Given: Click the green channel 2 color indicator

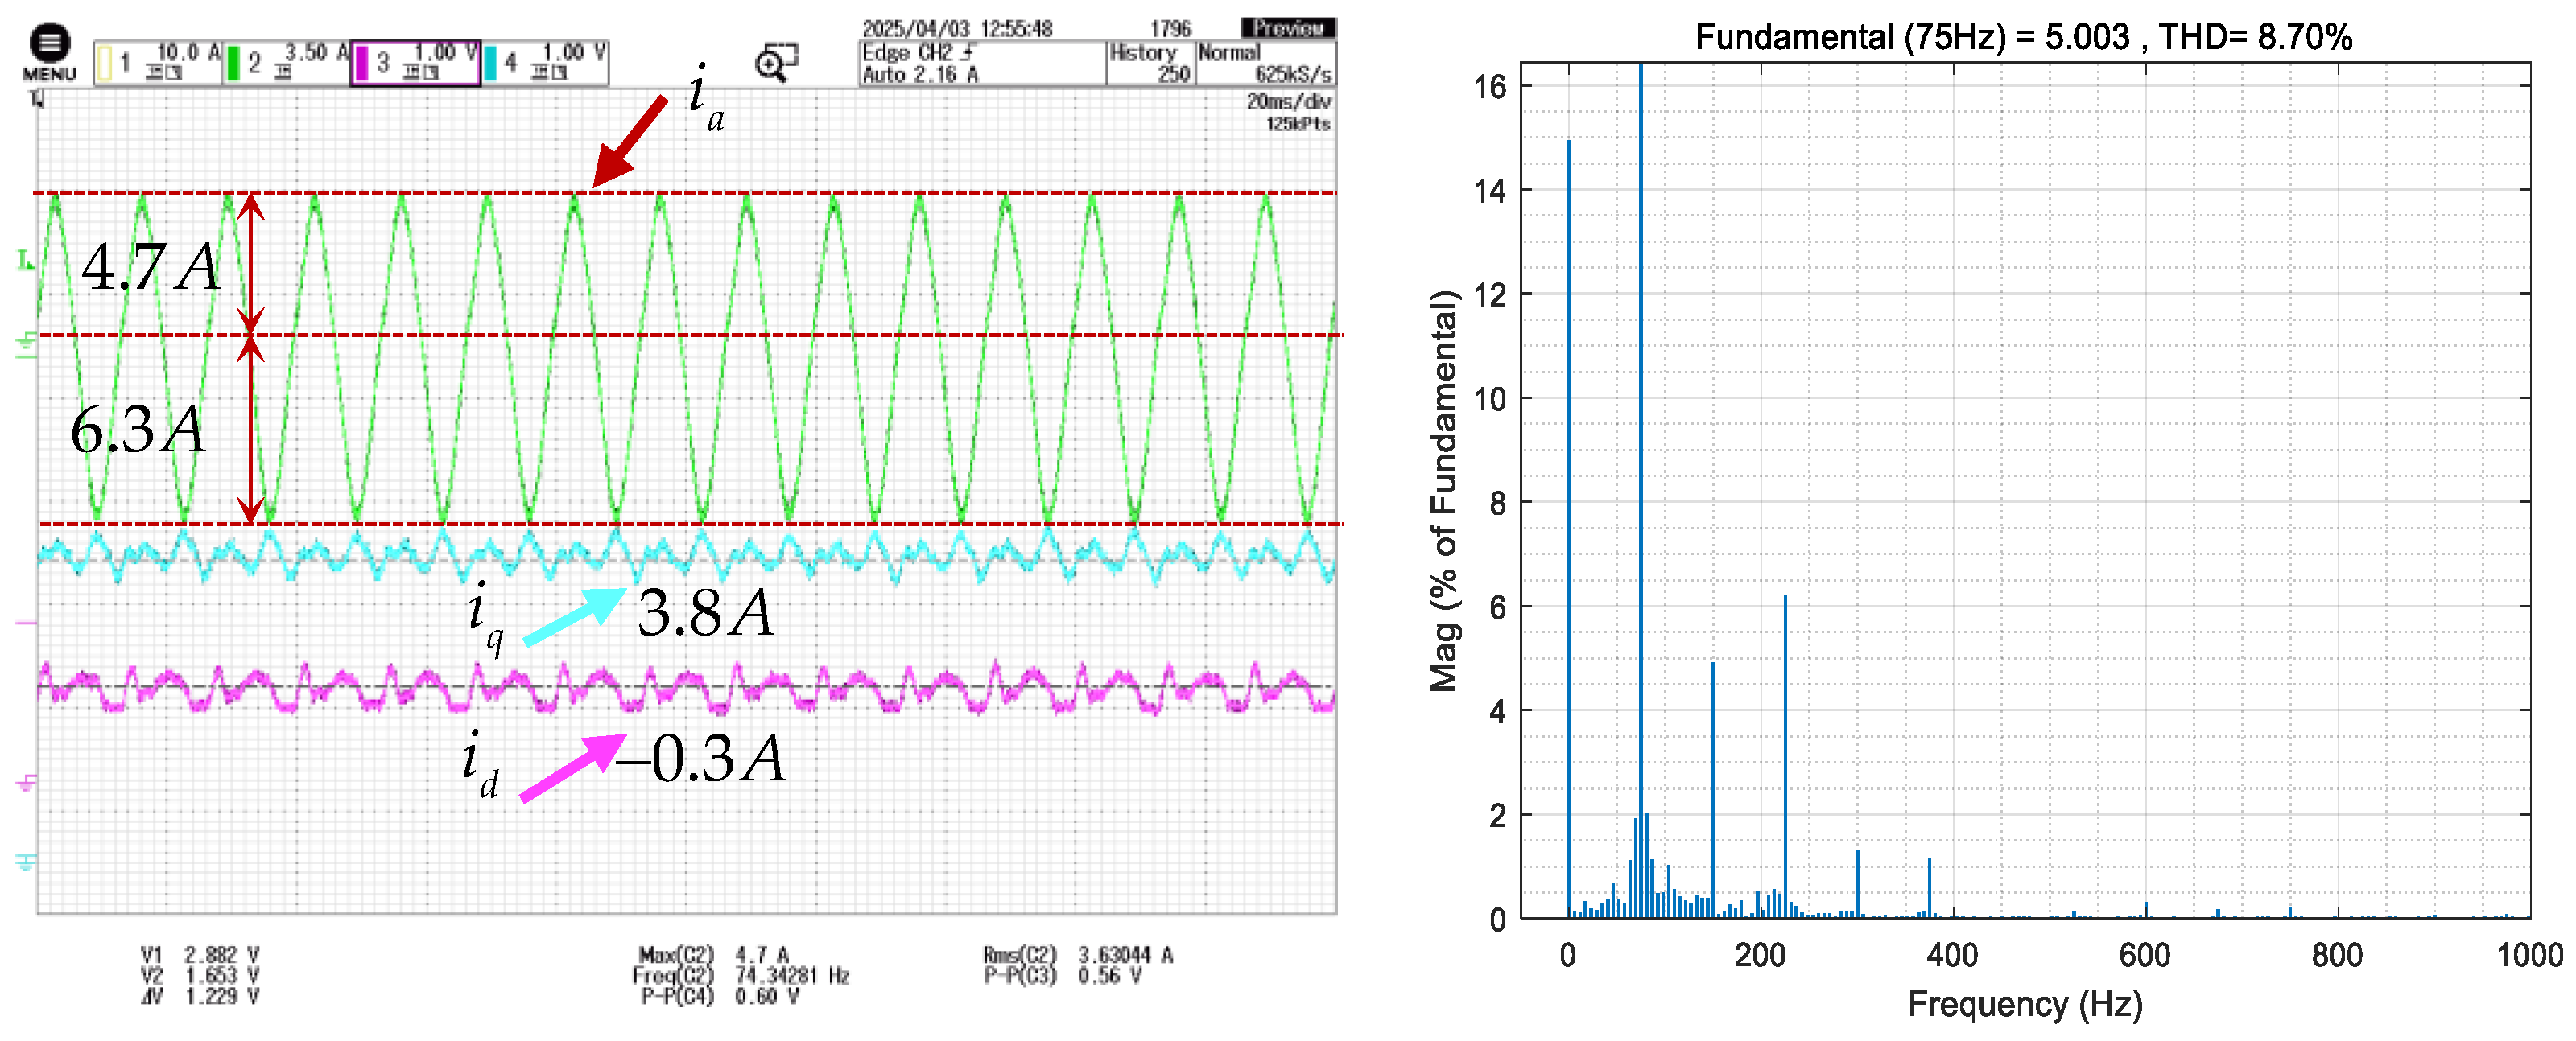Looking at the screenshot, I should (x=233, y=64).
